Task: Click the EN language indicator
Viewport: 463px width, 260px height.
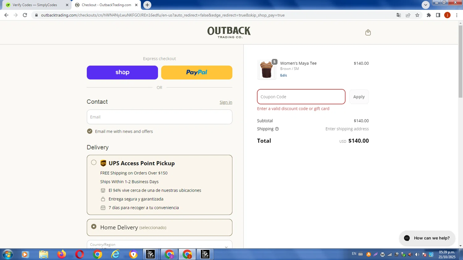Action: (354, 254)
